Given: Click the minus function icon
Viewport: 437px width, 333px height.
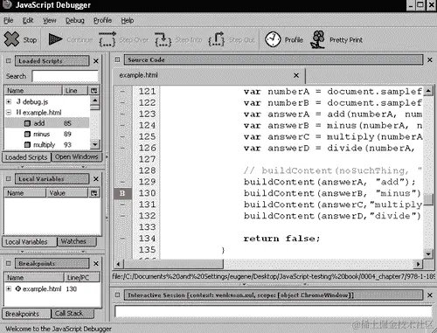Looking at the screenshot, I should (27, 134).
